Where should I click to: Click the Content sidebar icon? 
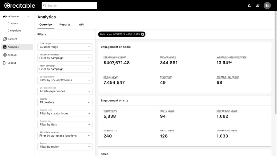[x=5, y=39]
